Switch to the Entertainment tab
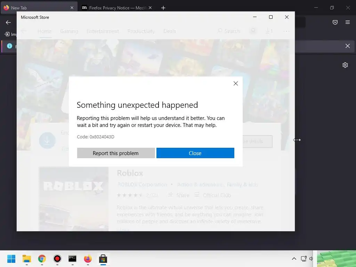The height and width of the screenshot is (267, 356). [103, 31]
